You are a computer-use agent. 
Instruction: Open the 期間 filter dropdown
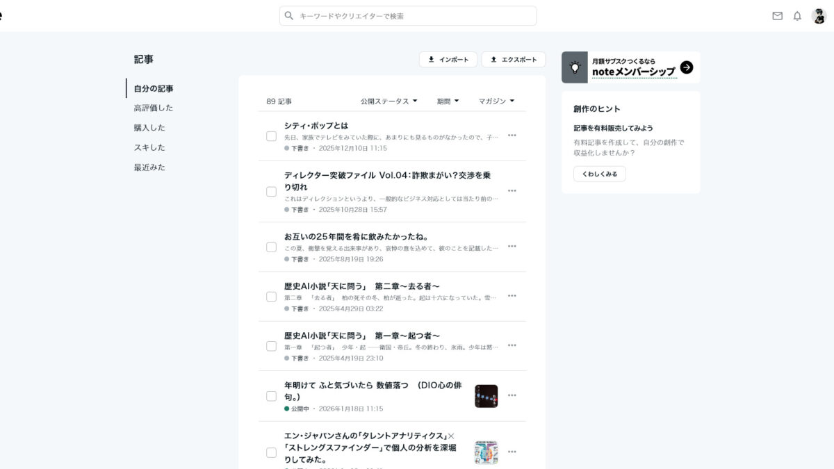coord(448,101)
